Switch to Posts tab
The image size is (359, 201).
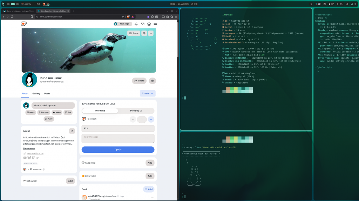click(47, 93)
